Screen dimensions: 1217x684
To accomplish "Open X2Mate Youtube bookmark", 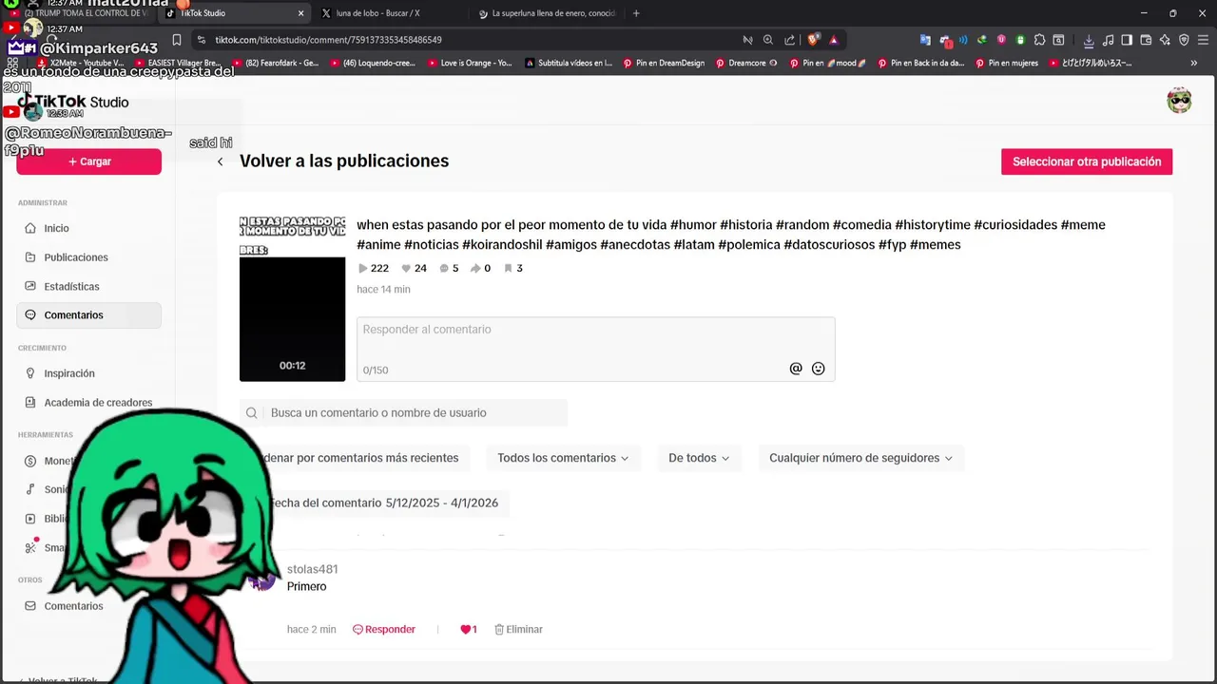I will tap(80, 63).
